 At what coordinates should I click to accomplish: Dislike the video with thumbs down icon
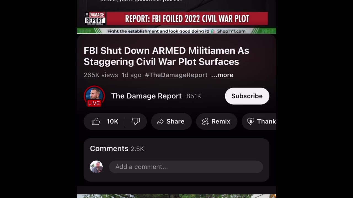[136, 121]
